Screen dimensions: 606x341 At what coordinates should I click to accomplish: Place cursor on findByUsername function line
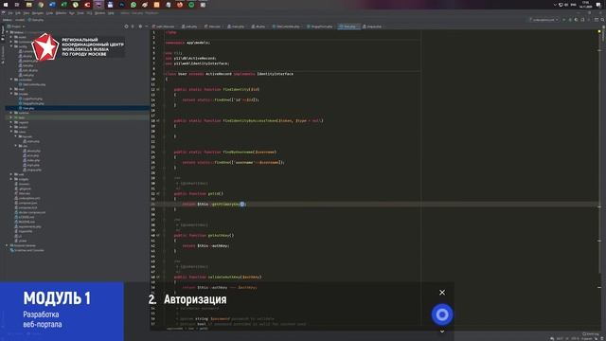coord(225,152)
